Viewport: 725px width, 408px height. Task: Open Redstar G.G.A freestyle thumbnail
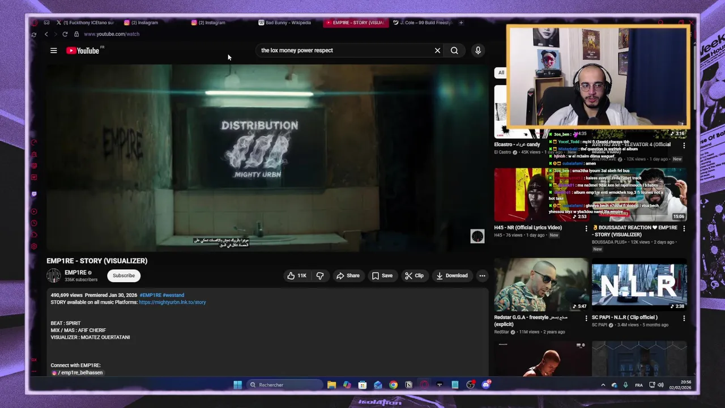click(541, 284)
